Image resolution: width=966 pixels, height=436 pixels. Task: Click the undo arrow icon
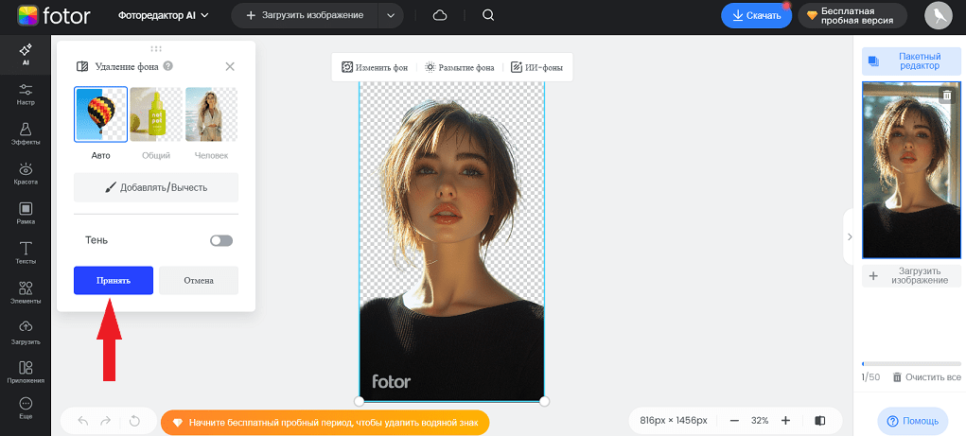[82, 421]
